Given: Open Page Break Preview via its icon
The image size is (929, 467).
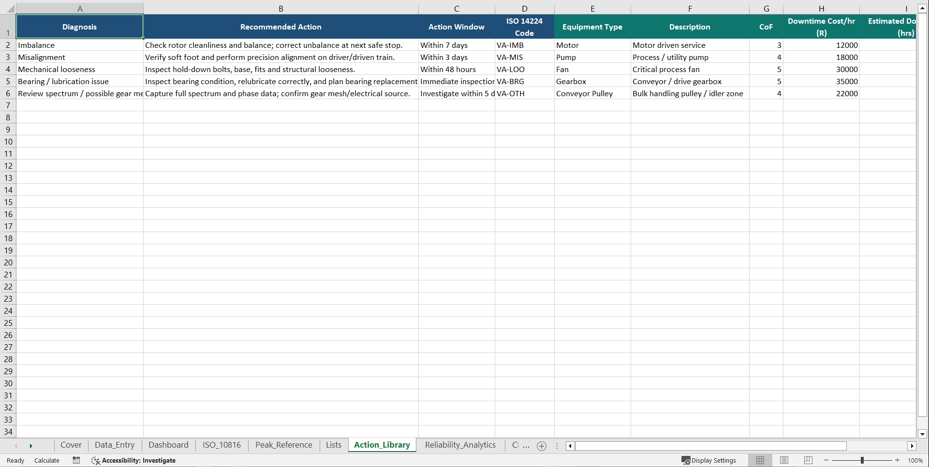Looking at the screenshot, I should click(807, 460).
